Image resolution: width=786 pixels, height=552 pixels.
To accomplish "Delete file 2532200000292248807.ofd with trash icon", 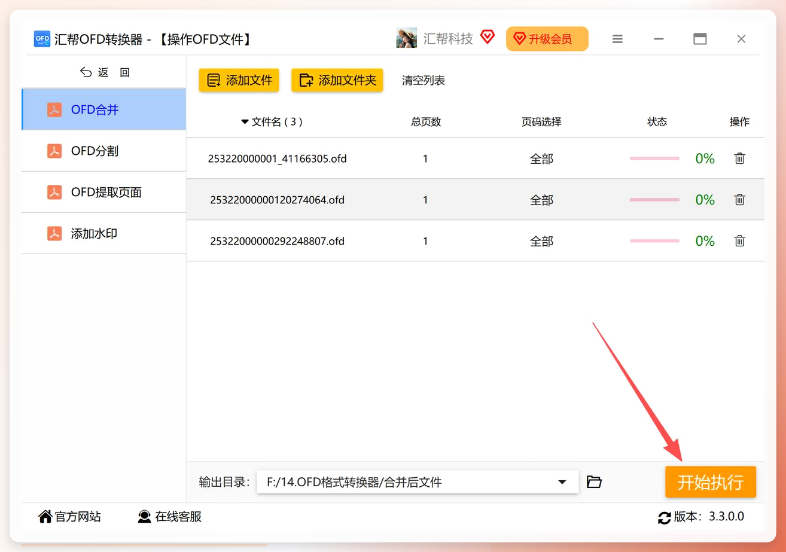I will coord(740,241).
